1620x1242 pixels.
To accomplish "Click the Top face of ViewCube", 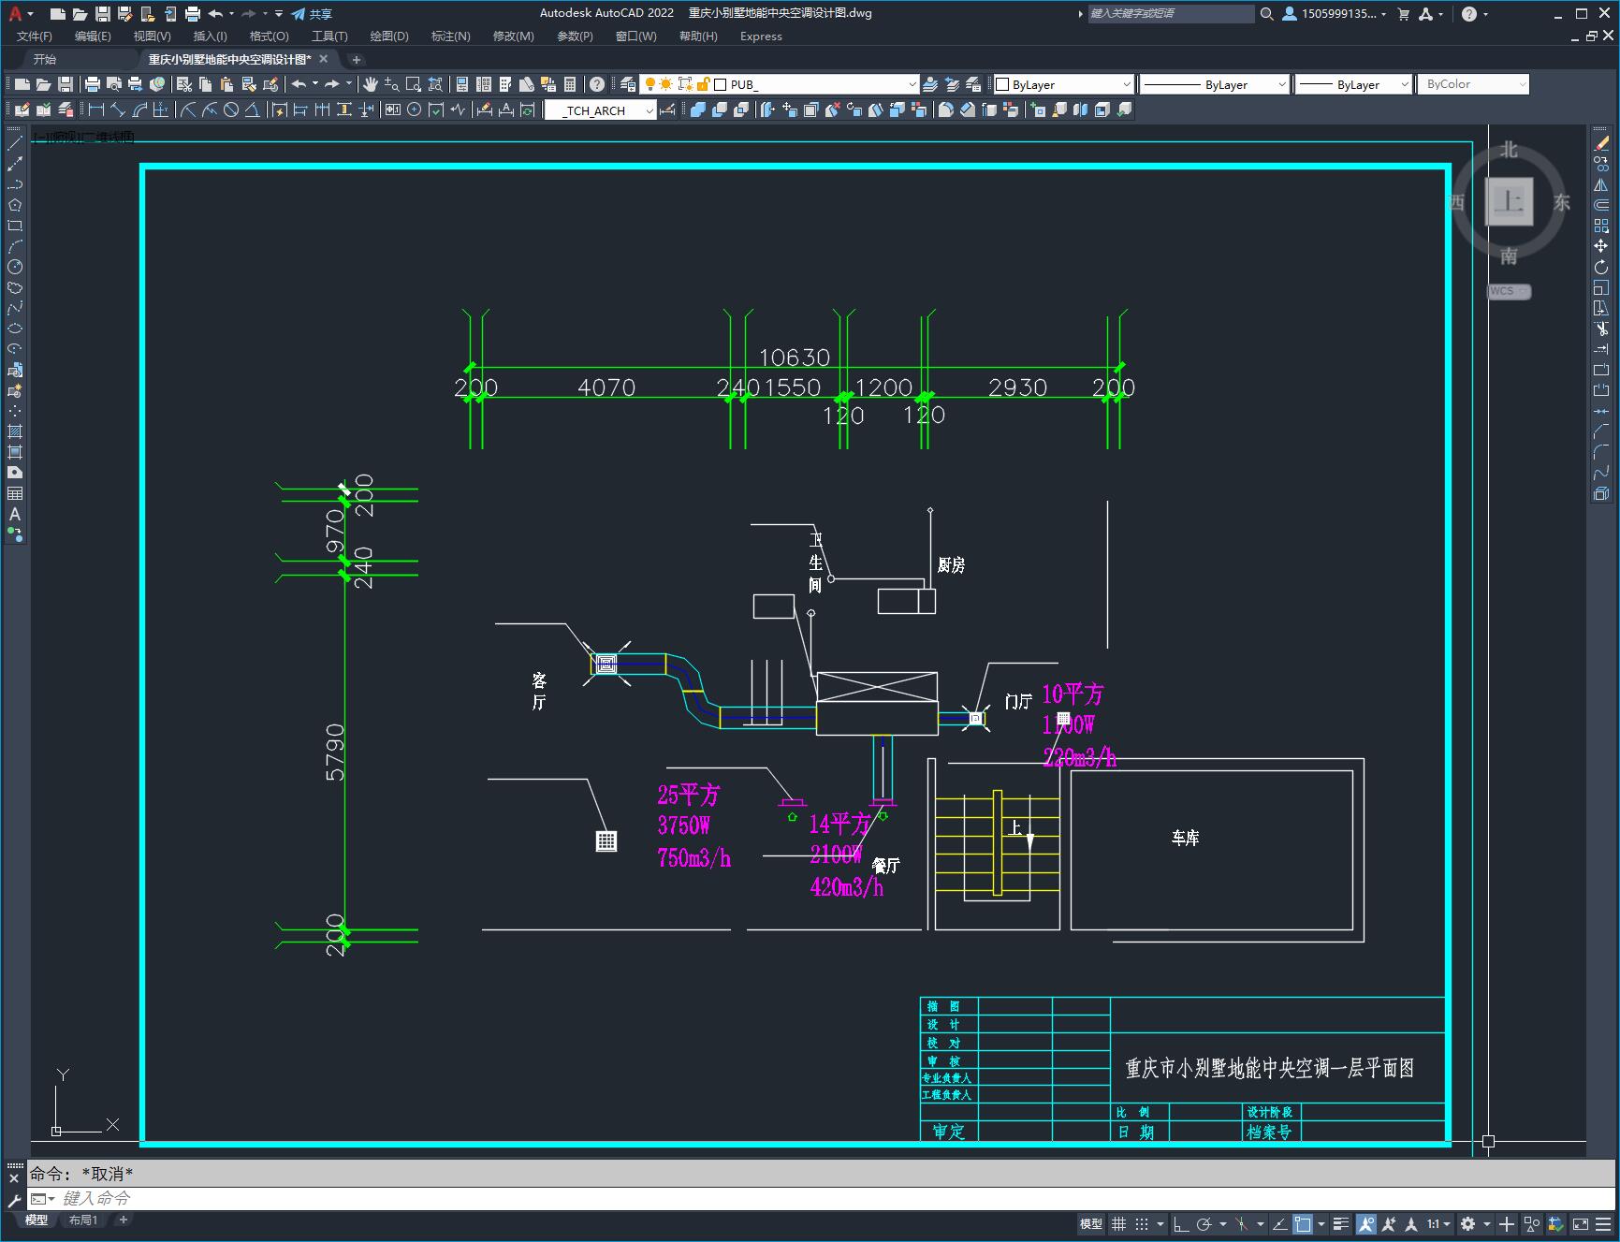I will click(x=1509, y=201).
